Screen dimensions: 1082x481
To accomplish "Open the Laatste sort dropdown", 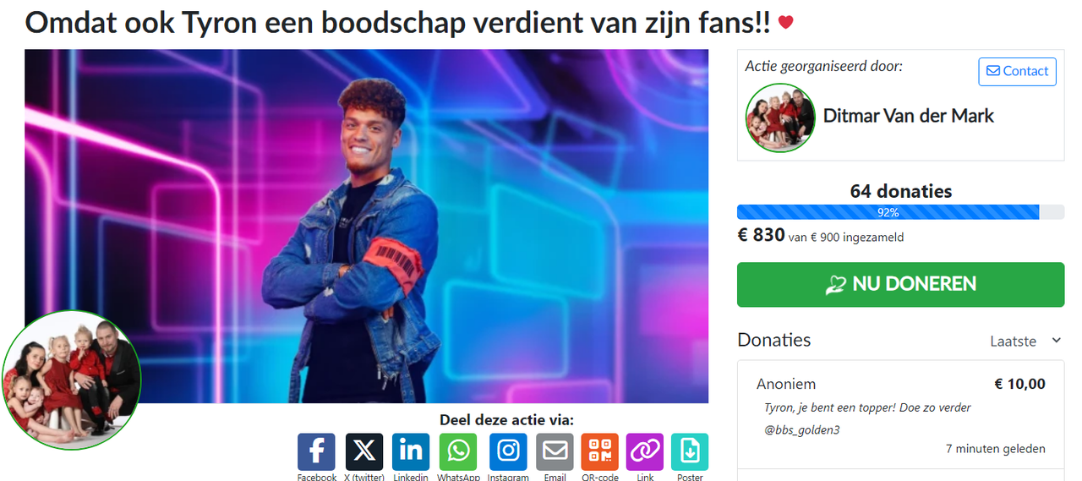I will (x=1026, y=341).
